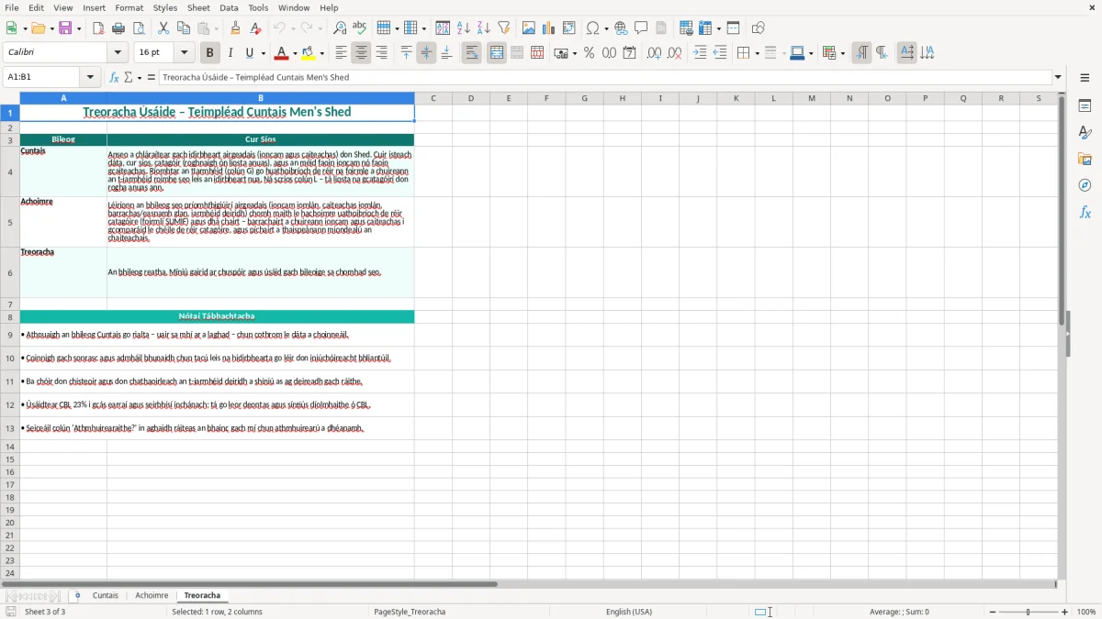
Task: Insert hyperlink icon
Action: click(x=622, y=28)
